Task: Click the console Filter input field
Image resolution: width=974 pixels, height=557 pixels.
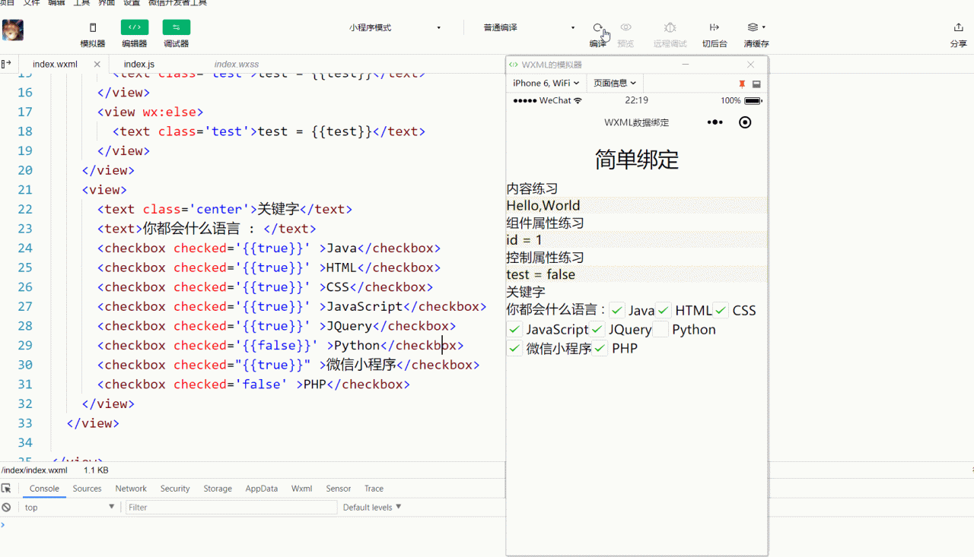Action: click(231, 507)
